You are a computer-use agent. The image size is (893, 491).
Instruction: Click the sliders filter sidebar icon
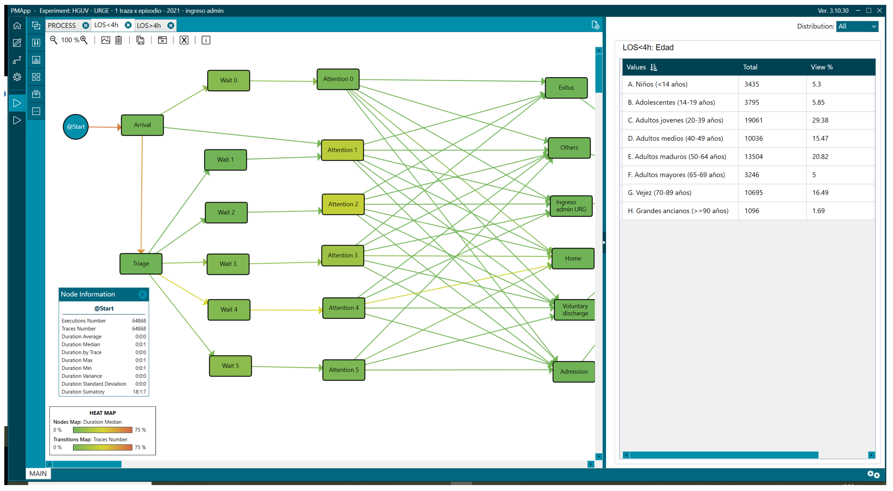point(36,43)
